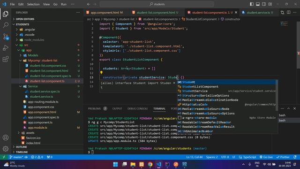Open the Windows Start button
300x169 pixels.
[115, 164]
